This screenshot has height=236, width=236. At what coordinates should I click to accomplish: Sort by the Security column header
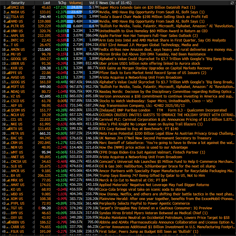click(18, 3)
